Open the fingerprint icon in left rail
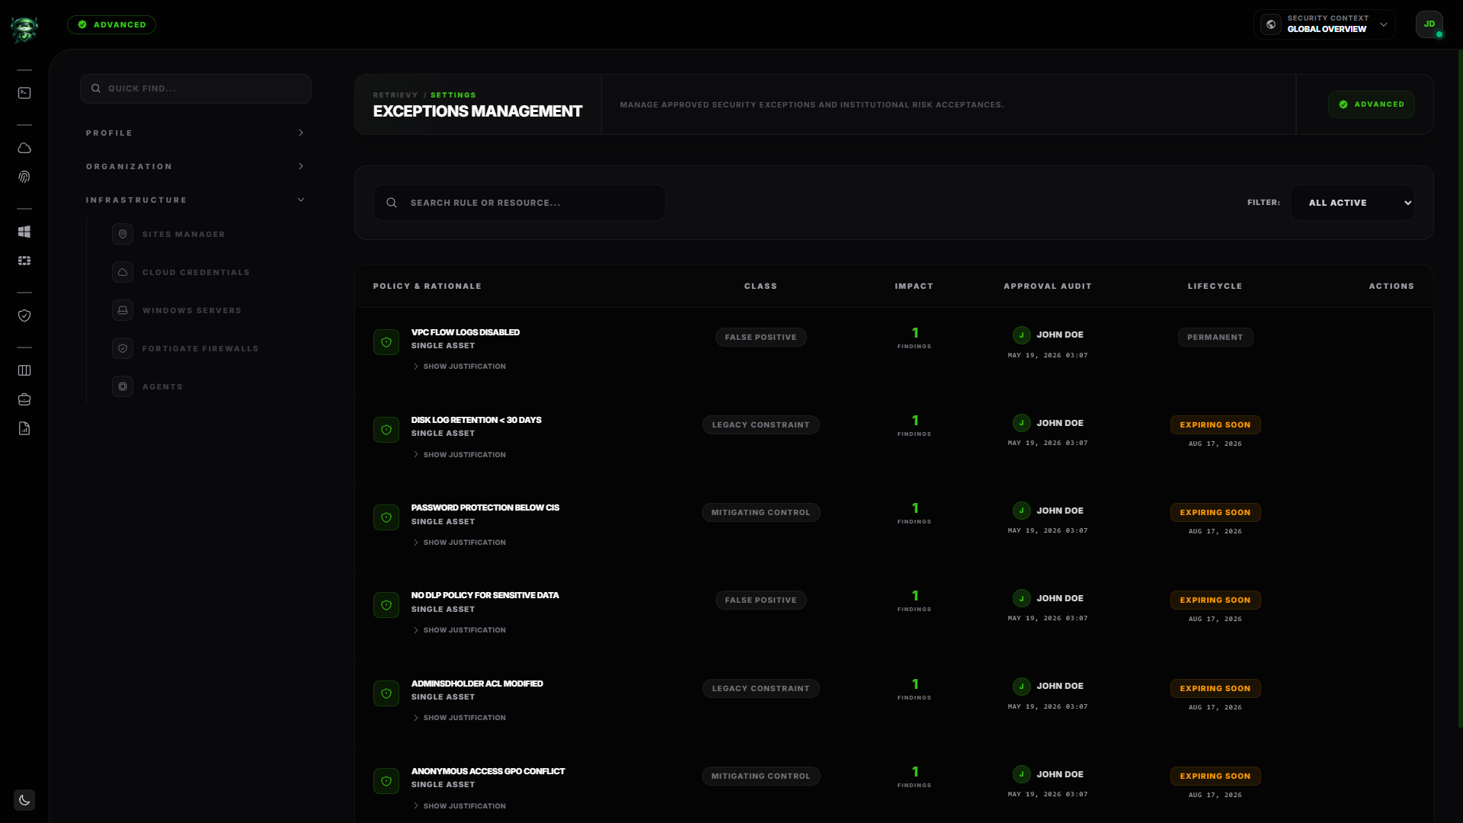 (x=24, y=177)
